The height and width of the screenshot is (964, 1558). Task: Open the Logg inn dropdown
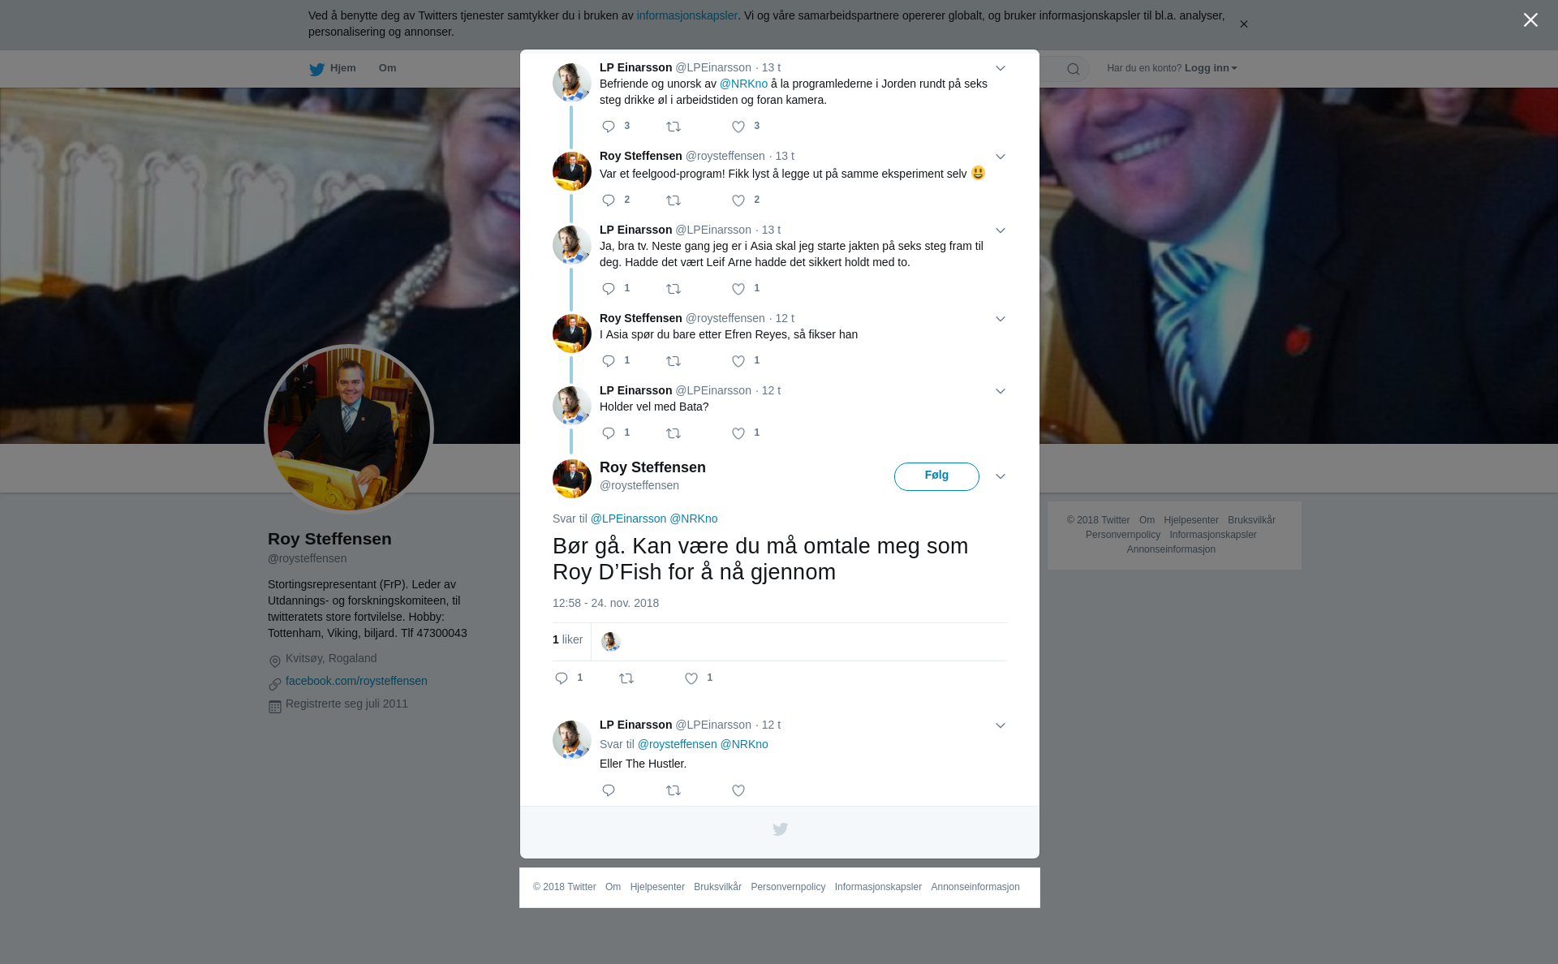(1211, 68)
